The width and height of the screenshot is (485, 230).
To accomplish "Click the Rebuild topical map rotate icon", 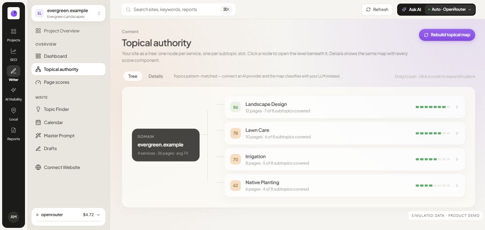I will [426, 35].
